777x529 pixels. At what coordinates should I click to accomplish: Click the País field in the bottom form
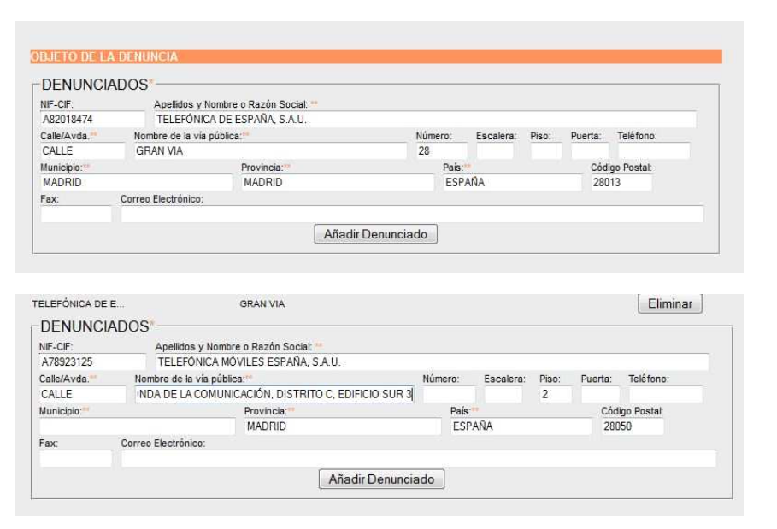coord(521,426)
